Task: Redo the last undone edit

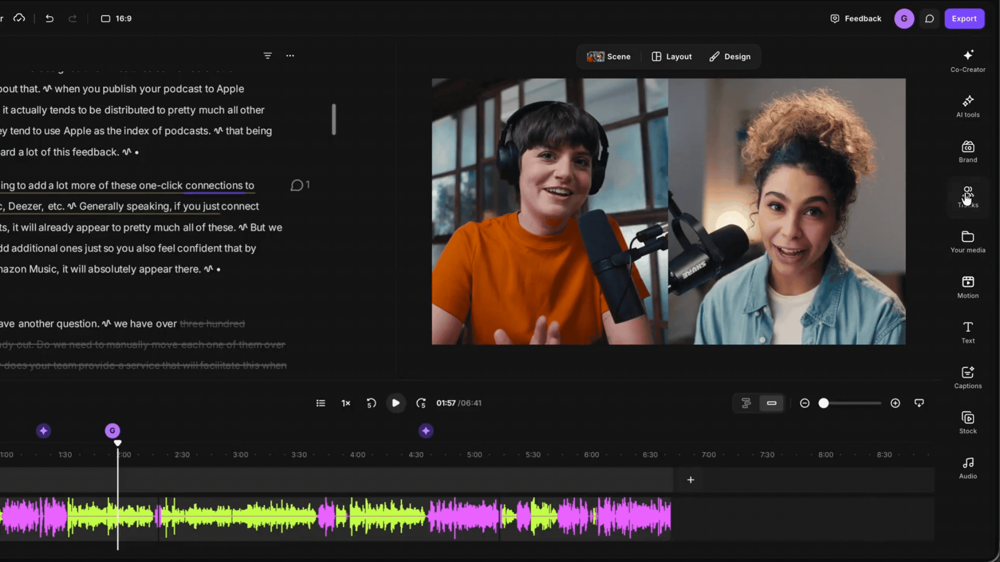Action: pyautogui.click(x=72, y=18)
